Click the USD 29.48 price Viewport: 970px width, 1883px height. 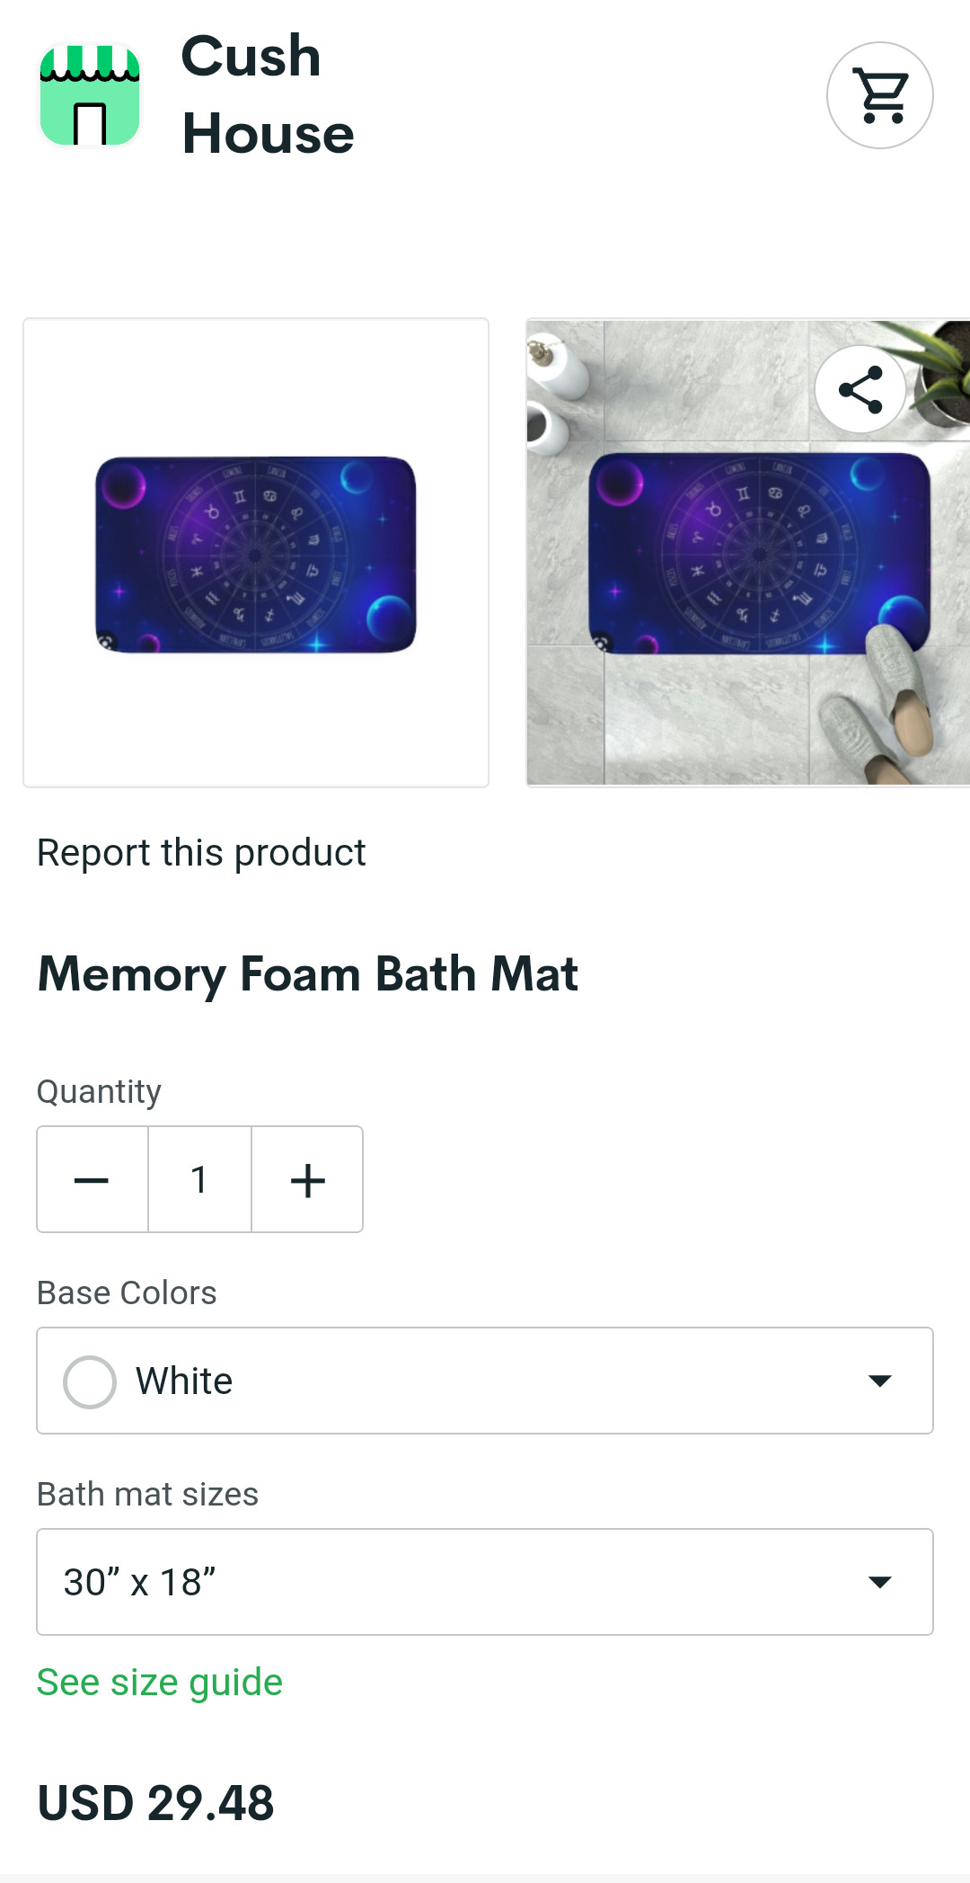pyautogui.click(x=155, y=1803)
